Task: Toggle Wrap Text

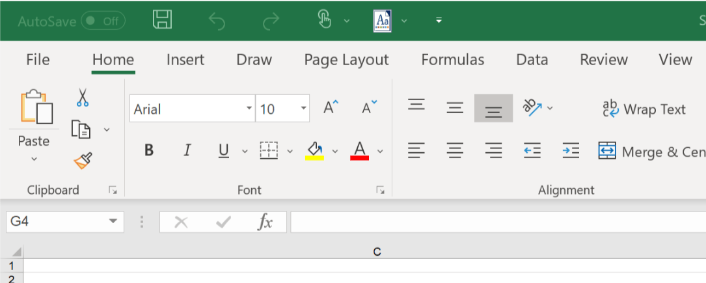Action: click(x=644, y=109)
